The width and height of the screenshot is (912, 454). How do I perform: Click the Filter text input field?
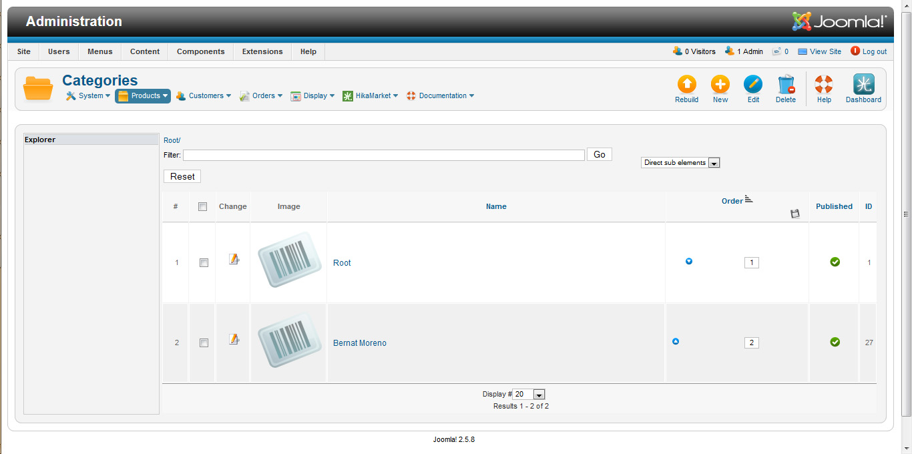tap(384, 155)
